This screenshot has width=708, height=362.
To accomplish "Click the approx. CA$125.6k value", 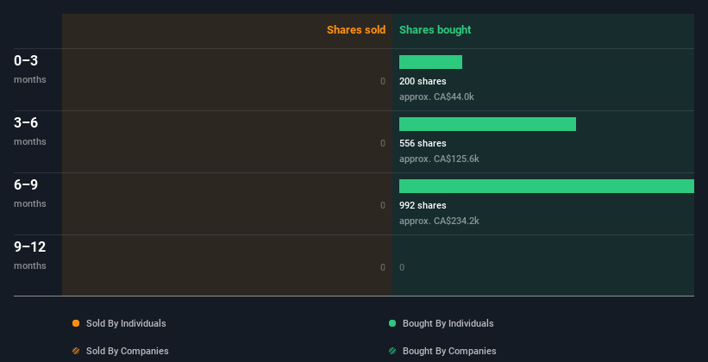I will 439,159.
